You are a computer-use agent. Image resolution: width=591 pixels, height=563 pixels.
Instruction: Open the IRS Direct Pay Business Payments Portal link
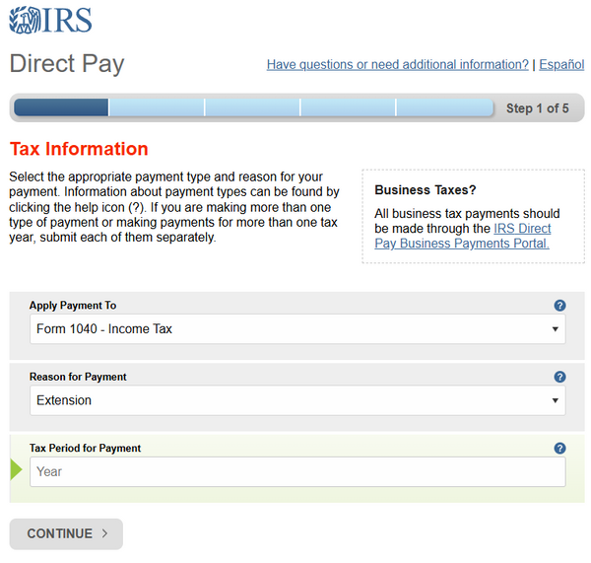(x=463, y=236)
